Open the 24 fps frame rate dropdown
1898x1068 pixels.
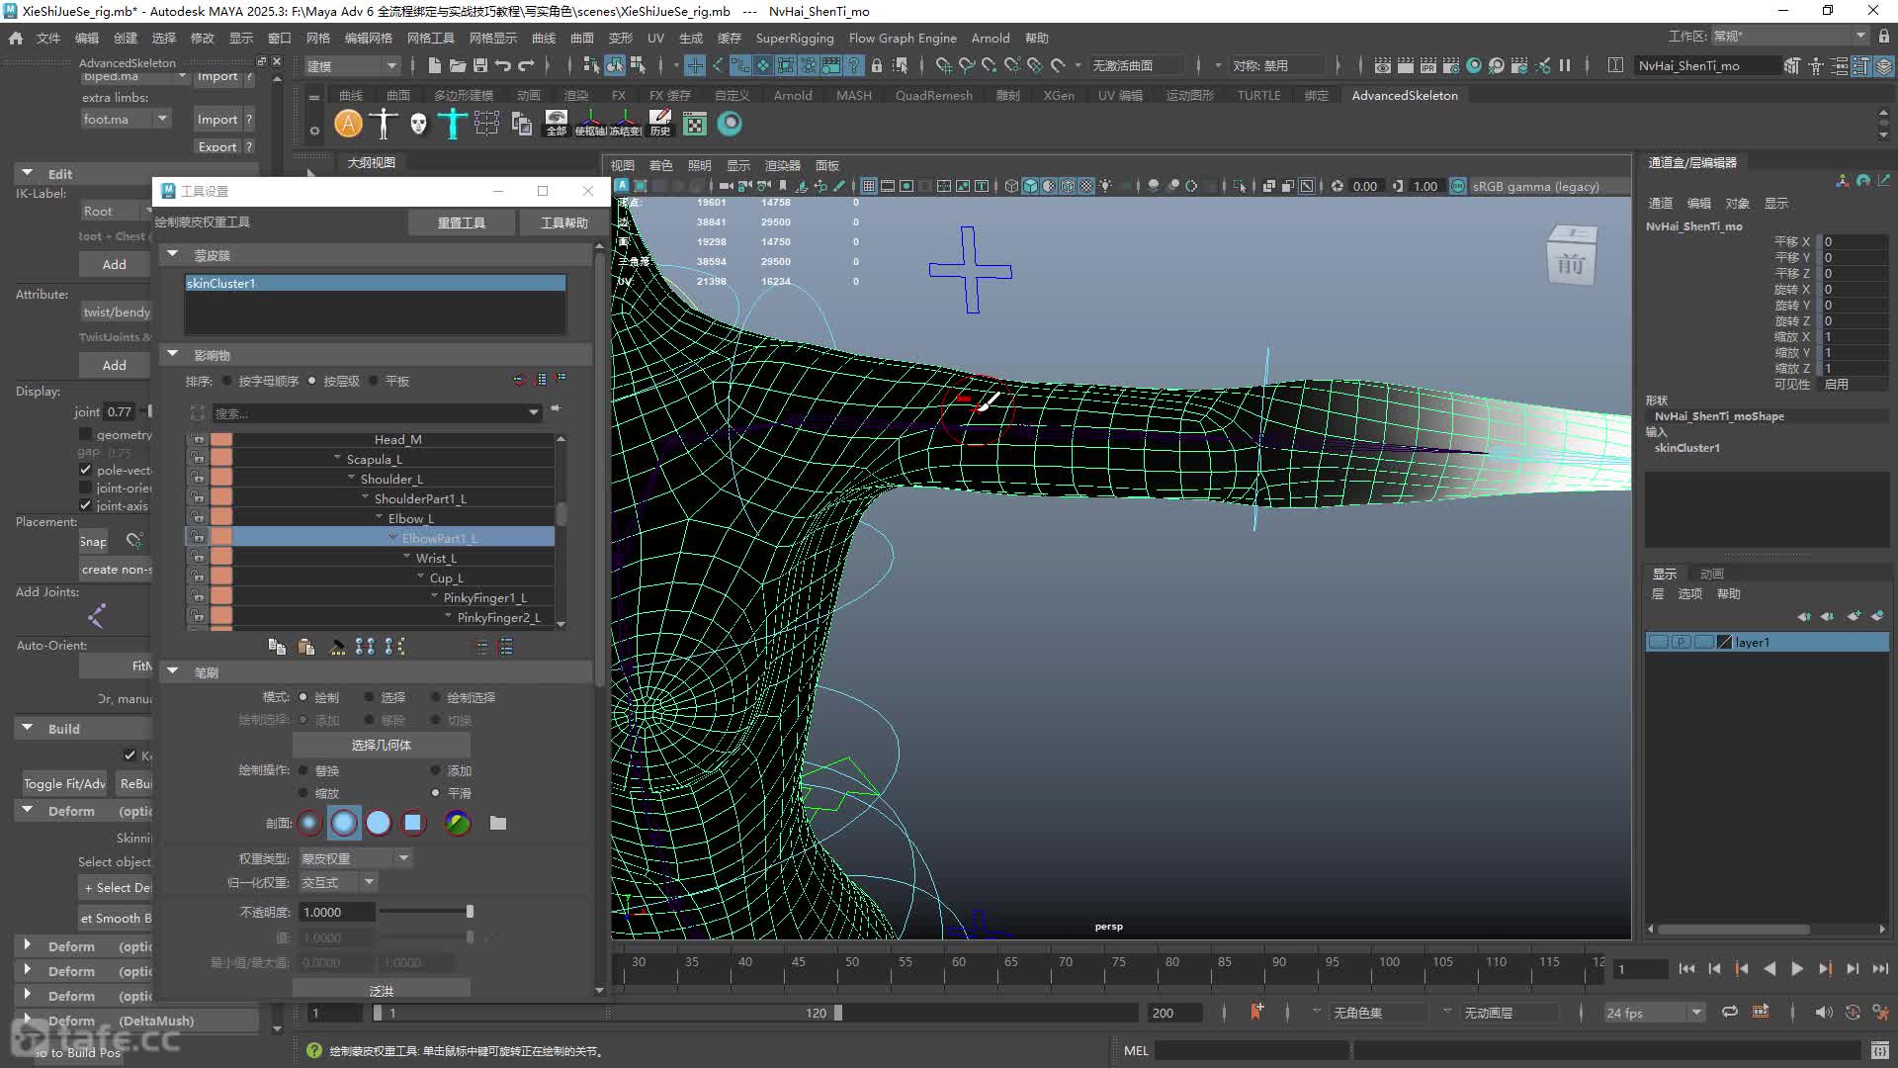coord(1655,1013)
